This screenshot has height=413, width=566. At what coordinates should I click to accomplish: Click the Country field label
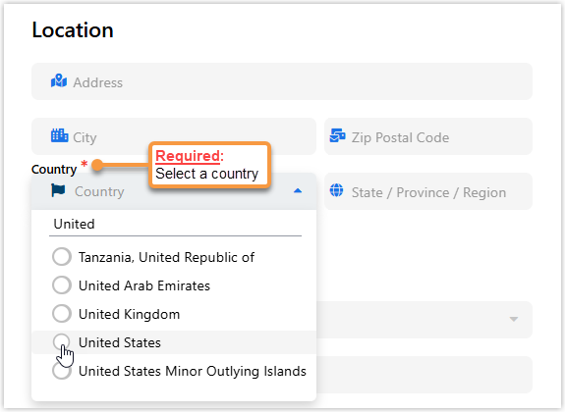point(54,169)
